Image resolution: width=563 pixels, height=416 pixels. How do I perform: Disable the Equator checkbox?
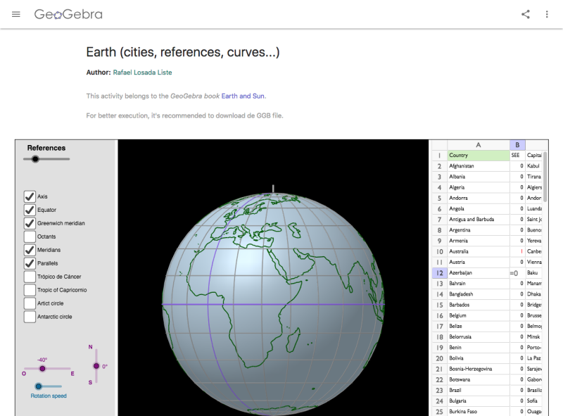tap(29, 210)
